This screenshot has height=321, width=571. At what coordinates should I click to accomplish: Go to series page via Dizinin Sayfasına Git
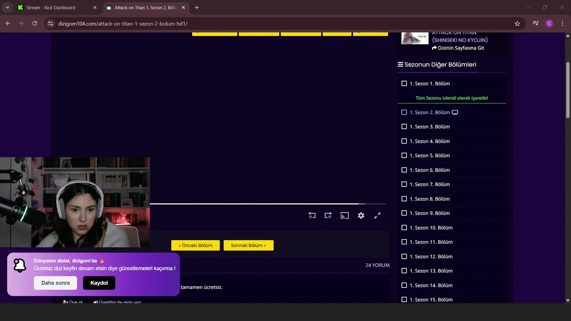pyautogui.click(x=458, y=48)
